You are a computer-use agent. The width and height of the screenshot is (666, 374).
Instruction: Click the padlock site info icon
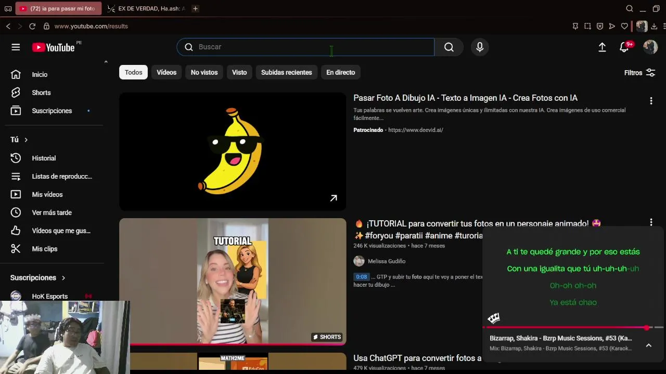[x=46, y=26]
